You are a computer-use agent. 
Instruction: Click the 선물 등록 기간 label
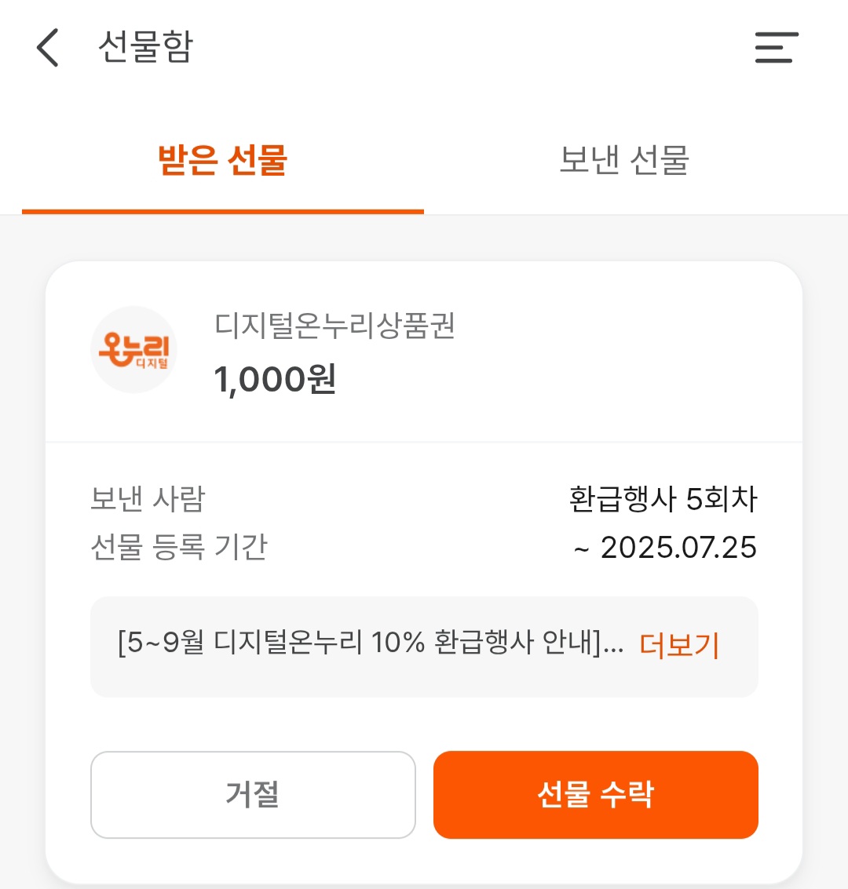pyautogui.click(x=179, y=547)
